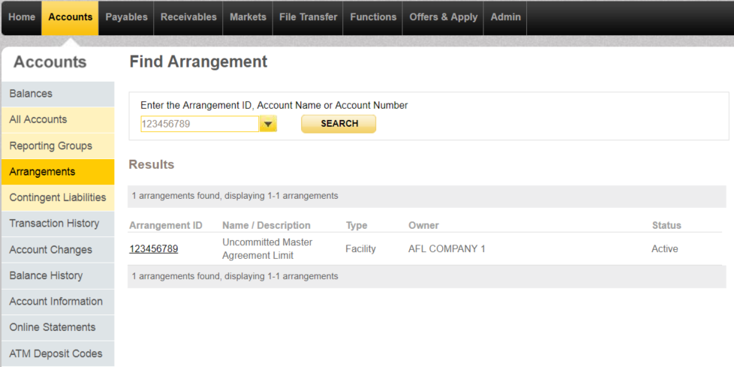Click the 'Results' section heading
The image size is (734, 367).
coord(151,165)
